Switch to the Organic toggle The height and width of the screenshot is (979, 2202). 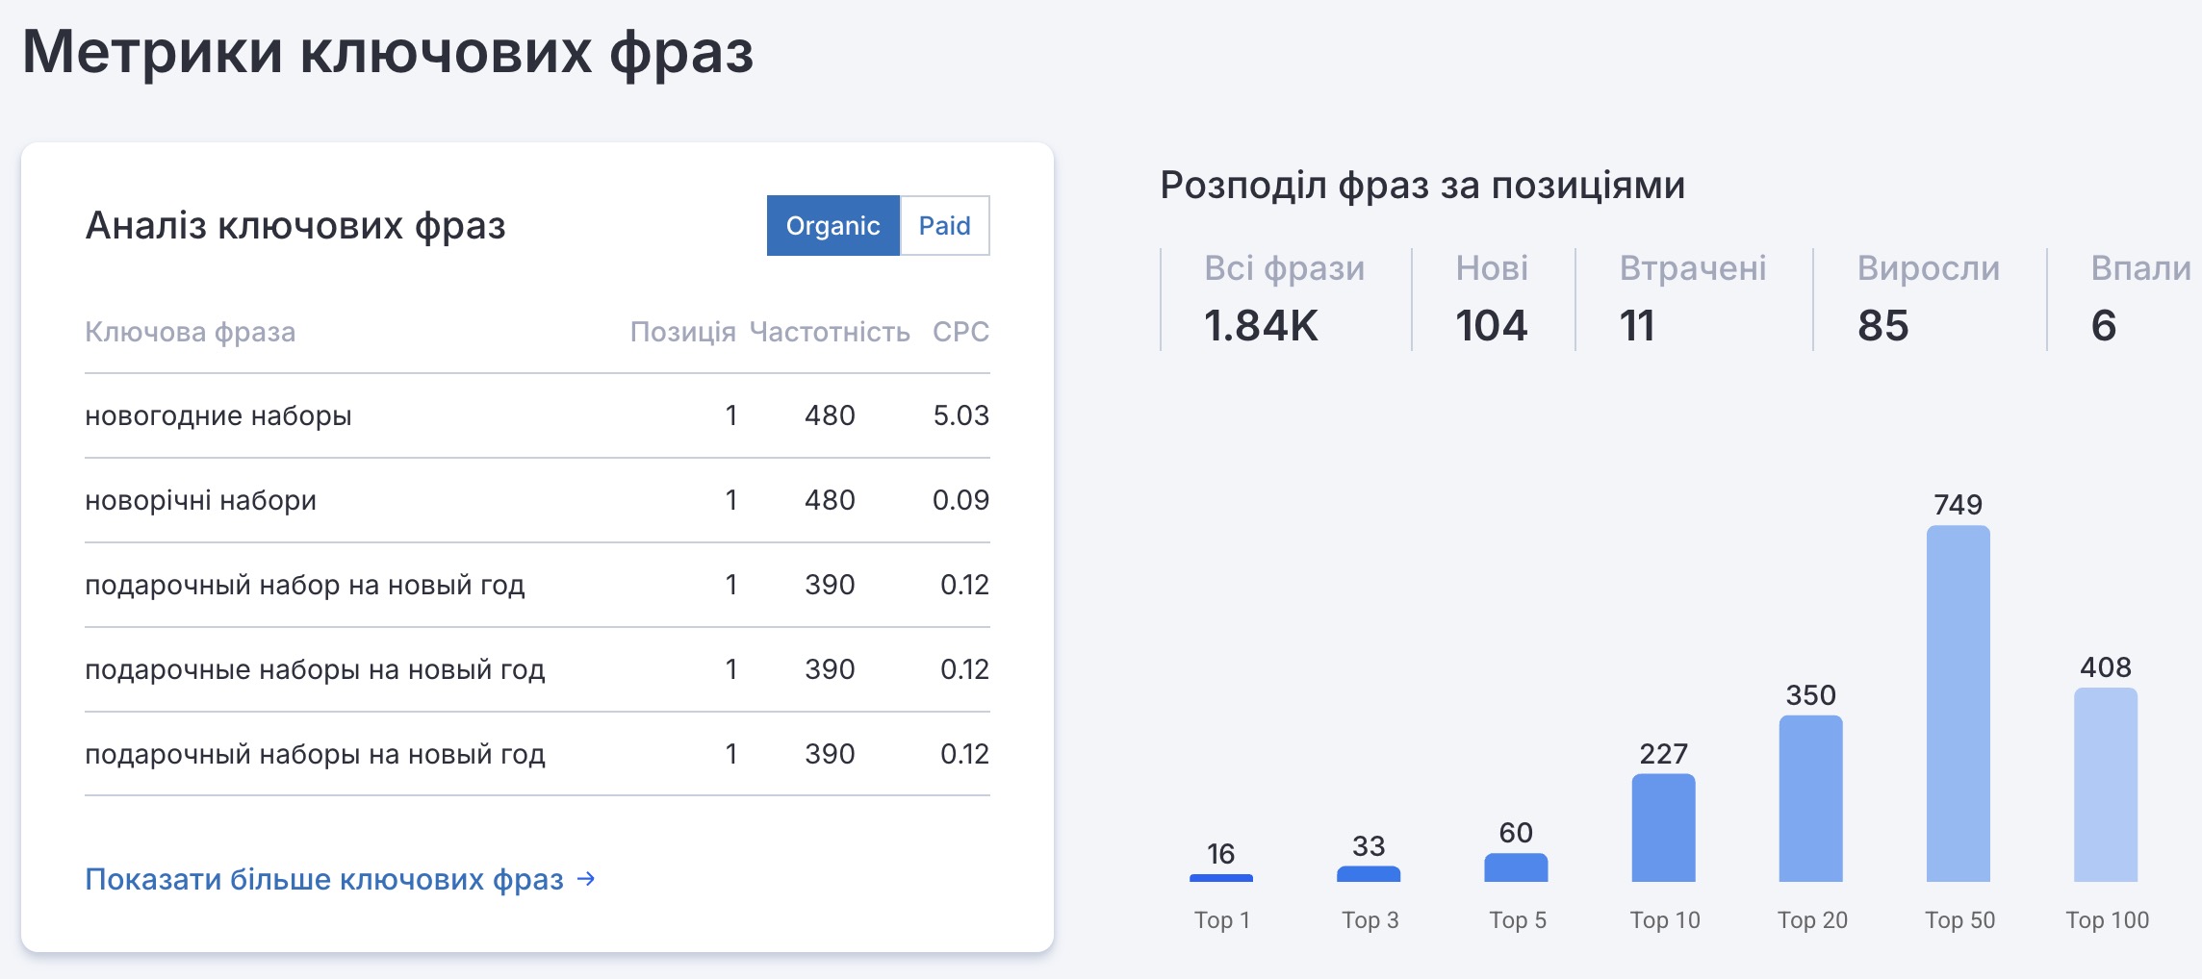(x=832, y=226)
